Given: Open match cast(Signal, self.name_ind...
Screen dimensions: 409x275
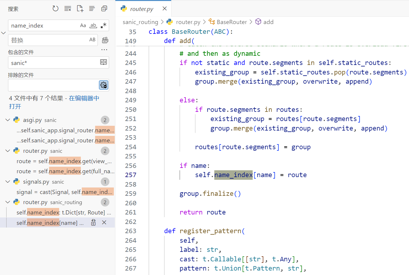Looking at the screenshot, I should click(x=65, y=192).
